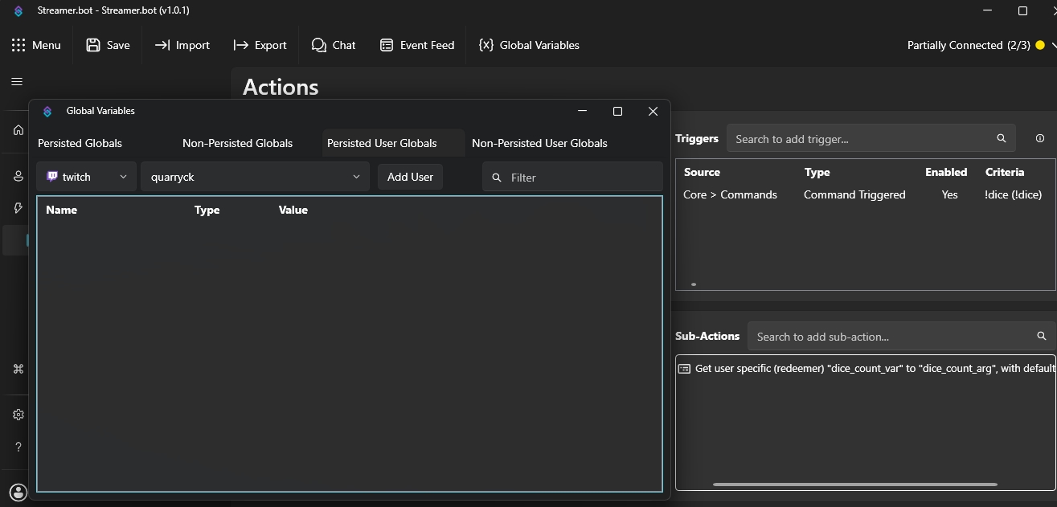Open the Settings gear in sidebar
This screenshot has width=1057, height=507.
tap(18, 415)
